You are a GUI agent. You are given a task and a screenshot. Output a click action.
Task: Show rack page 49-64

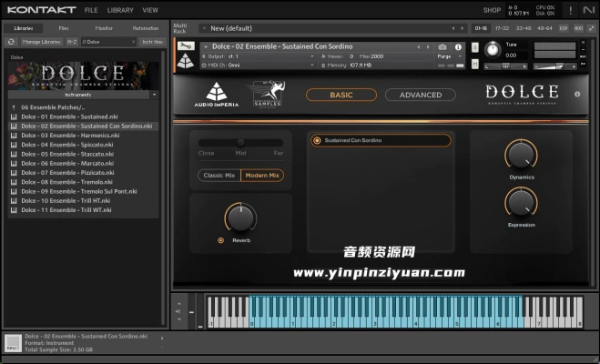point(544,28)
